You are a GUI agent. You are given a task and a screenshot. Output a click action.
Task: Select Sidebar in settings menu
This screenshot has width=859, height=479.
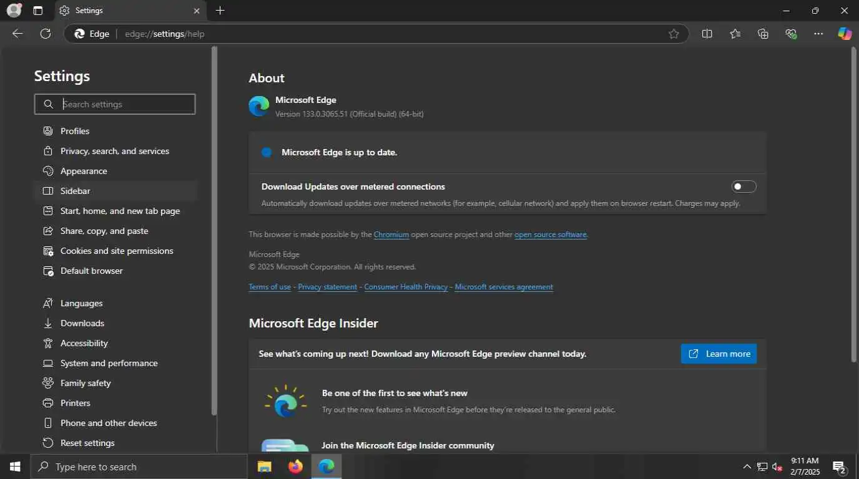click(115, 191)
